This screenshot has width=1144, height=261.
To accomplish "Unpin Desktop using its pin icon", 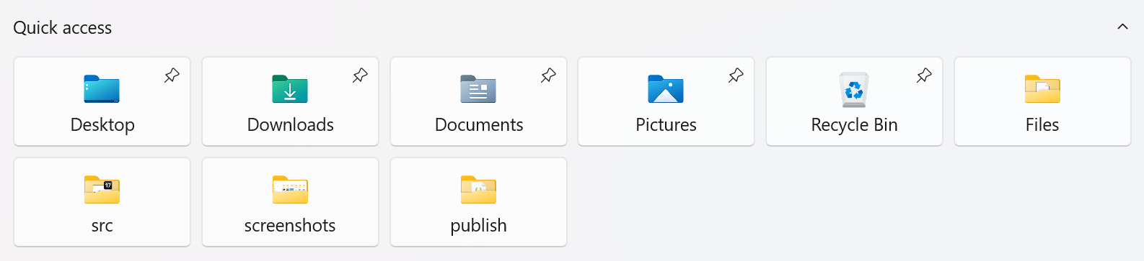I will point(172,75).
